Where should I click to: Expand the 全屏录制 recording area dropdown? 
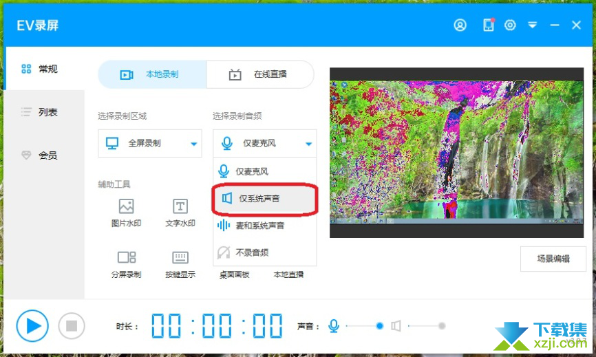click(x=150, y=143)
